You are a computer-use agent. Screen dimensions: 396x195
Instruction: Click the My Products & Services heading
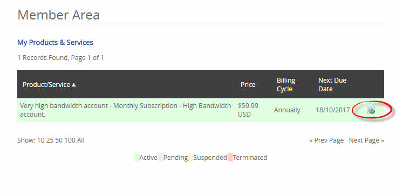coord(55,42)
